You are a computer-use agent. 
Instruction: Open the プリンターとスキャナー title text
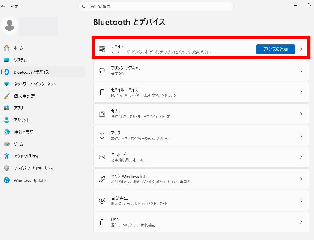coord(128,68)
